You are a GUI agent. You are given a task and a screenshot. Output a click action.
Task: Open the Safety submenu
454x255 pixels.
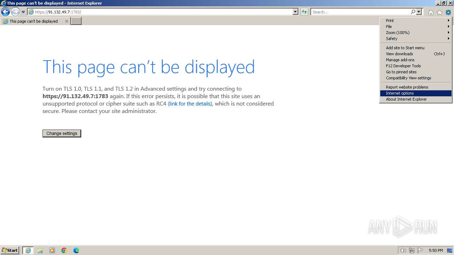(416, 39)
